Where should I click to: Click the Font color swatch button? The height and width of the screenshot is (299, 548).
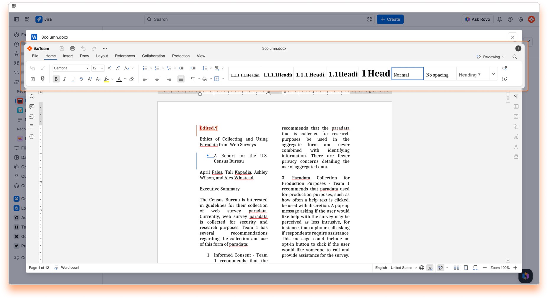[x=119, y=79]
